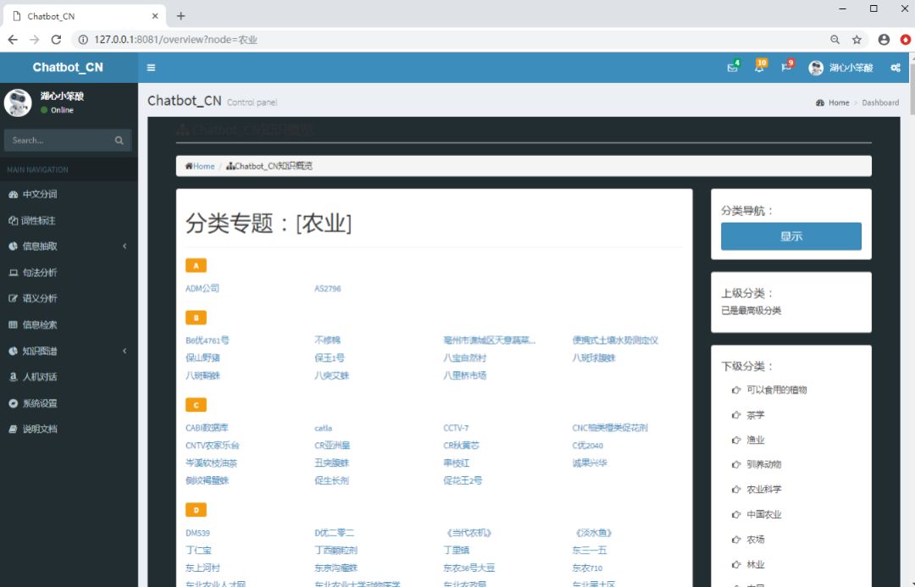Click the browser back arrow
Viewport: 915px width, 587px height.
pyautogui.click(x=13, y=40)
